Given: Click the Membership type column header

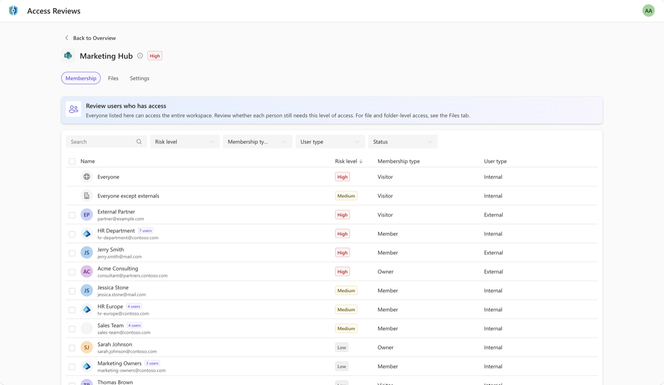Looking at the screenshot, I should 398,161.
